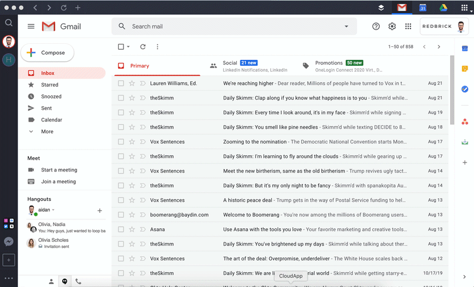Check the 'Meet the new birtherism' email
The width and height of the screenshot is (474, 287).
click(121, 171)
